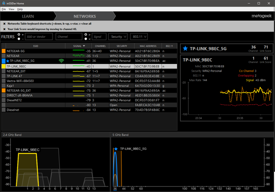
Task: Click the gray swatch next to TP-LINK 47
Action: click(x=4, y=76)
